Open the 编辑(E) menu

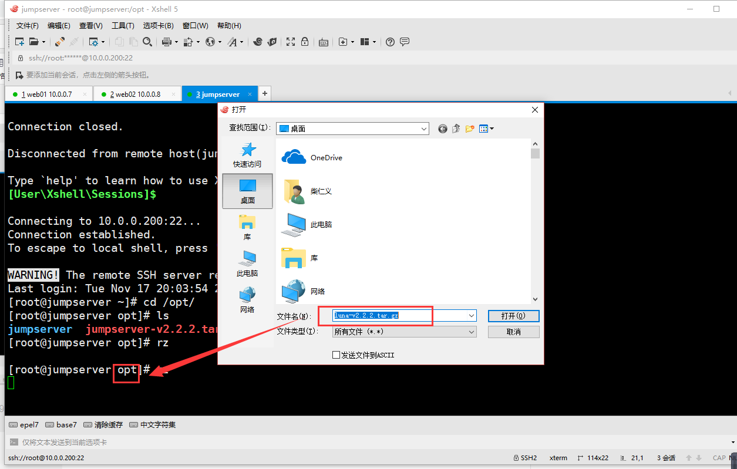point(59,26)
